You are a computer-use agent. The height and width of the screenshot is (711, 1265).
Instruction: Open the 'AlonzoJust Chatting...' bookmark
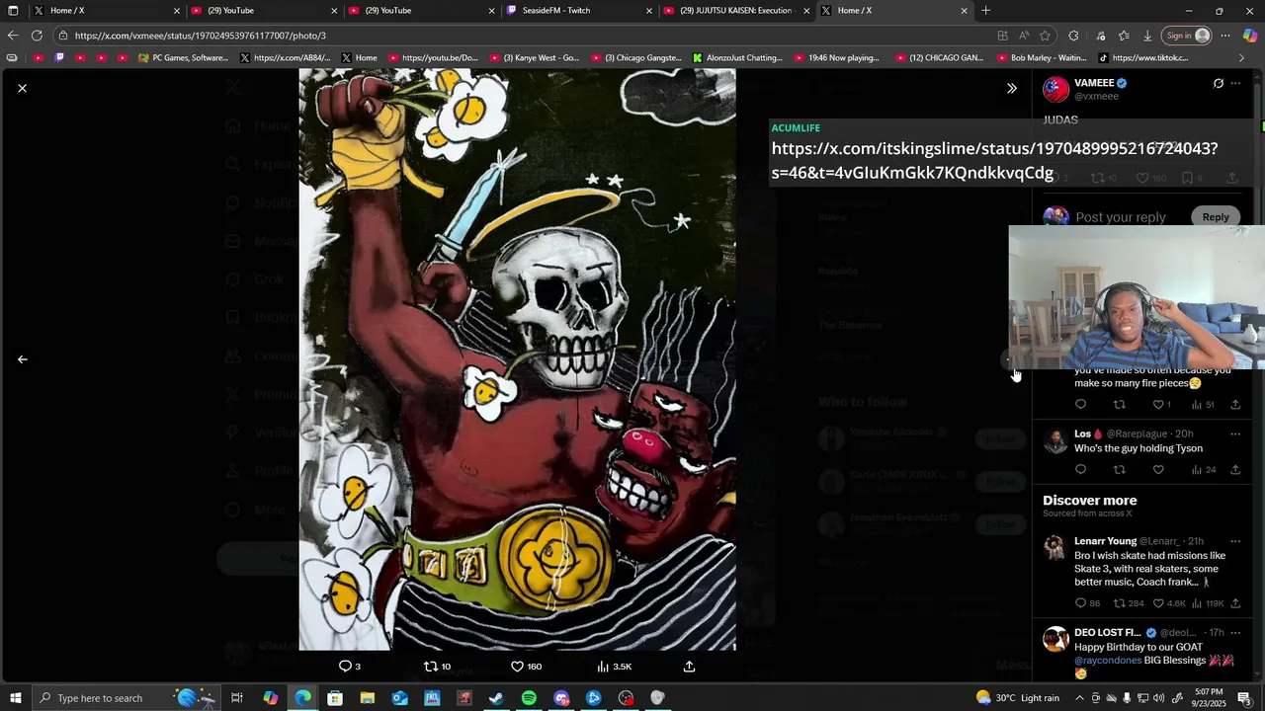pos(737,58)
